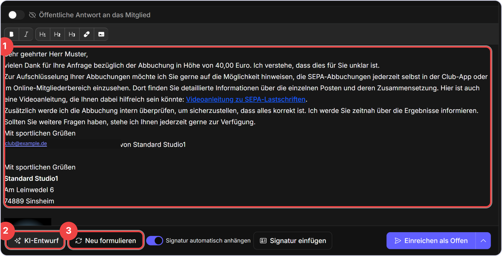This screenshot has height=256, width=502.
Task: Click Neu formulieren to rephrase
Action: [x=106, y=241]
